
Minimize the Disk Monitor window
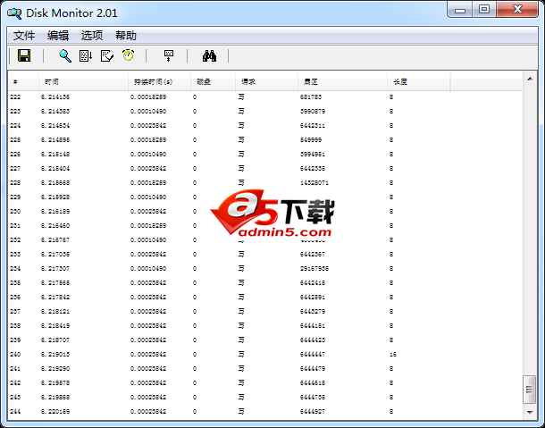[459, 10]
